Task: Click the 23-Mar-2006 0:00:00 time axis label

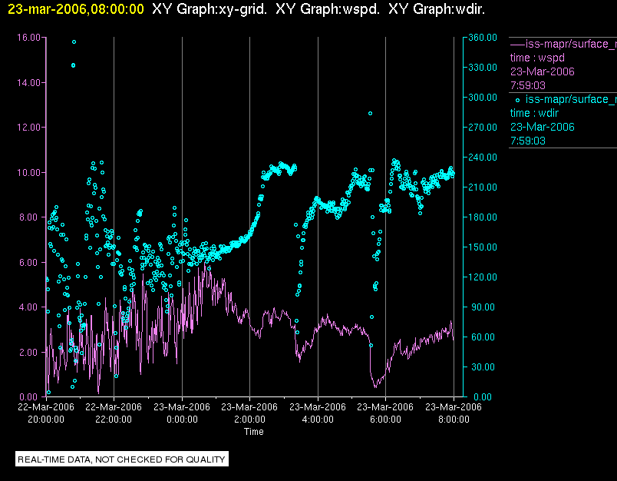Action: 182,413
